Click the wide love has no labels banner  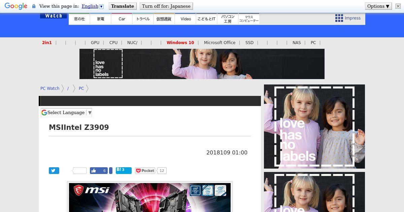pyautogui.click(x=202, y=64)
